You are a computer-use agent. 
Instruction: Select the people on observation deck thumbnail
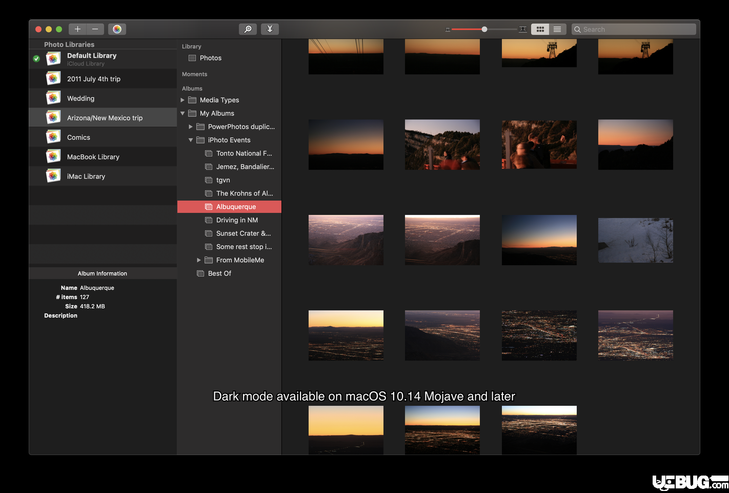(x=442, y=145)
